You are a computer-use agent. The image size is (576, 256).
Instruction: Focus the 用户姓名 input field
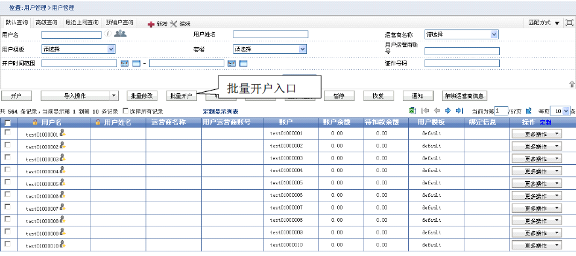(x=270, y=34)
